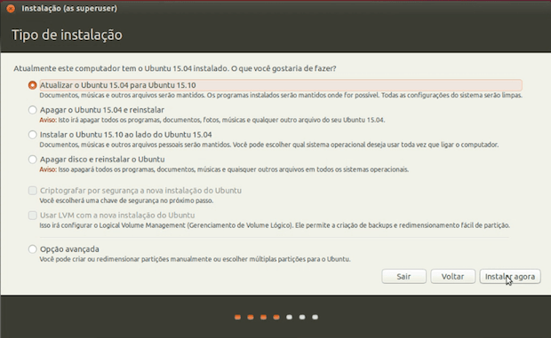Select 'Instalar o Ubuntu 15.10 ao lado do Ubuntu 15.04'

pyautogui.click(x=32, y=135)
